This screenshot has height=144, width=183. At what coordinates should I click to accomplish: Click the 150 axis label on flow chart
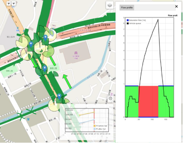coord(165,120)
